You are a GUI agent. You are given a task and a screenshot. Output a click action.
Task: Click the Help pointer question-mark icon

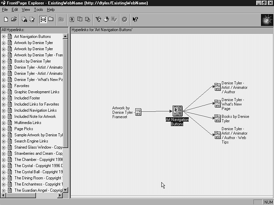pyautogui.click(x=135, y=19)
